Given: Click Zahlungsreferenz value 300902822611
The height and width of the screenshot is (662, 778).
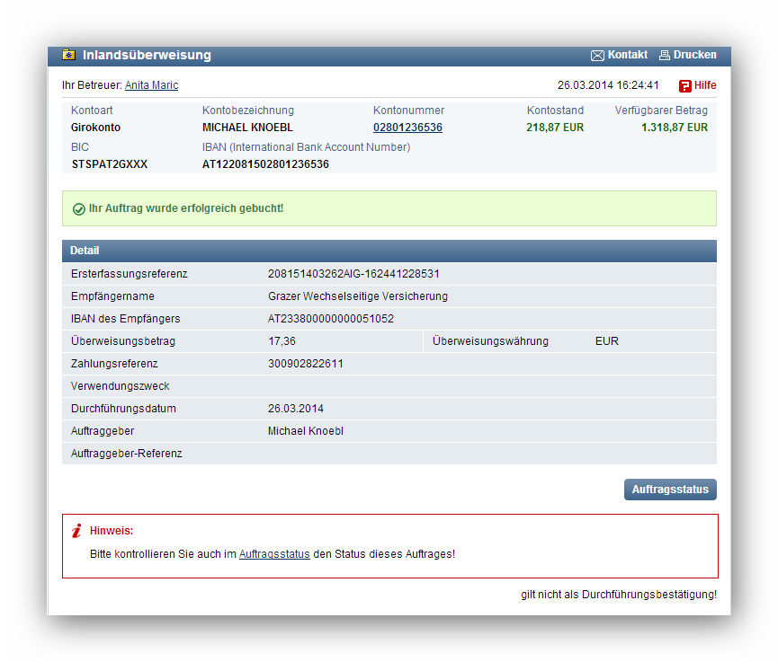Looking at the screenshot, I should (306, 364).
